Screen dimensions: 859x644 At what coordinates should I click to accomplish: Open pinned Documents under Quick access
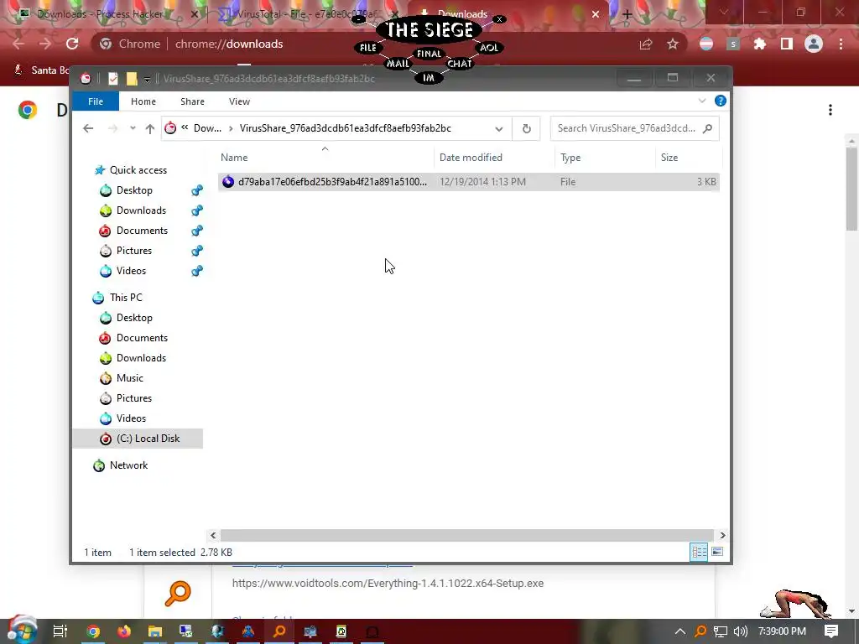coord(142,231)
